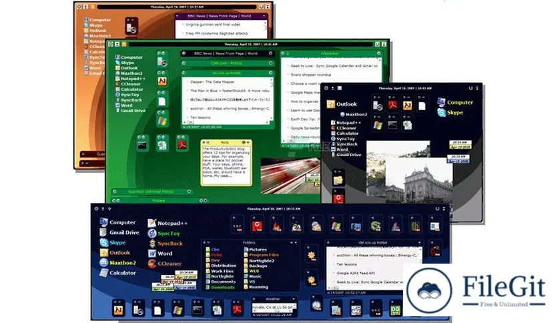Open Word in the blue window
The height and width of the screenshot is (323, 558).
pyautogui.click(x=160, y=254)
